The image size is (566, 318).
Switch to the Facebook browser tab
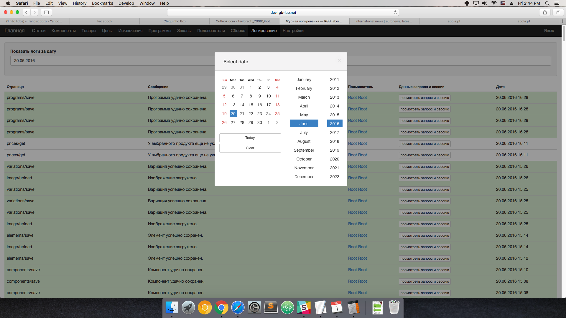pyautogui.click(x=105, y=21)
